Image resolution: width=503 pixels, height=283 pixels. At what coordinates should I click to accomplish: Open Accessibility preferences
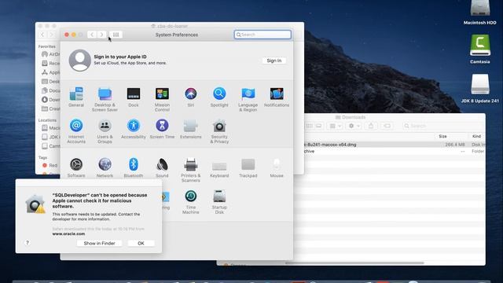[134, 129]
